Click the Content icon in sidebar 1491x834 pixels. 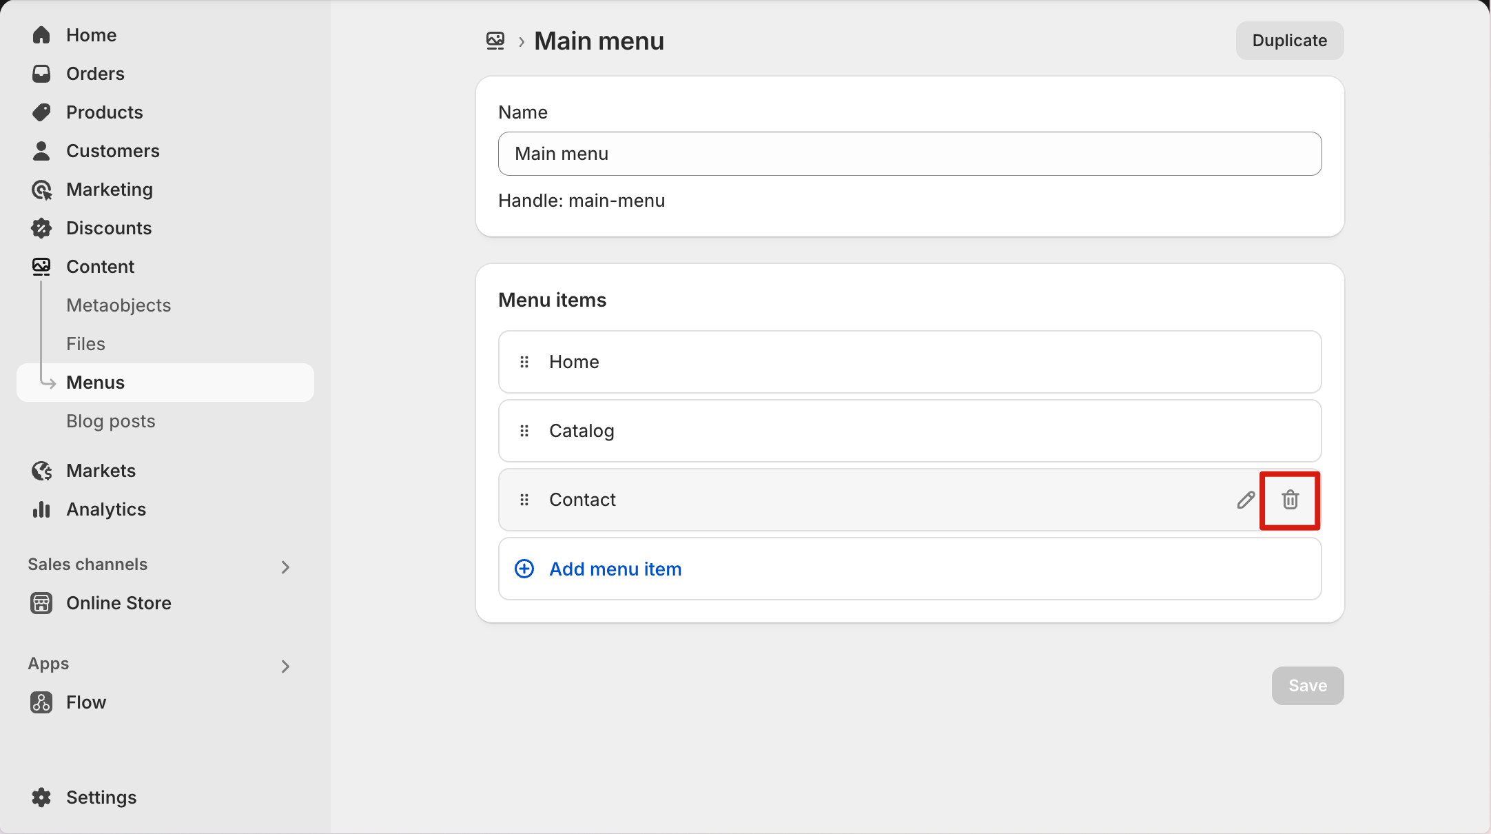(41, 267)
